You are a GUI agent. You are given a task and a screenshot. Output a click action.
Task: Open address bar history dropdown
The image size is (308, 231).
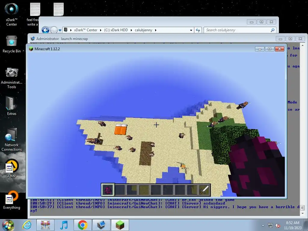pyautogui.click(x=191, y=30)
